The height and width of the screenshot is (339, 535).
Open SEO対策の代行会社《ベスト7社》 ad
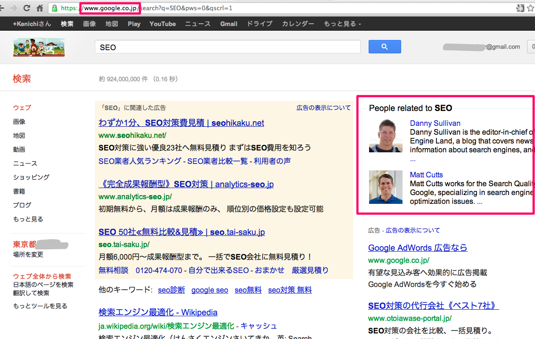(433, 306)
